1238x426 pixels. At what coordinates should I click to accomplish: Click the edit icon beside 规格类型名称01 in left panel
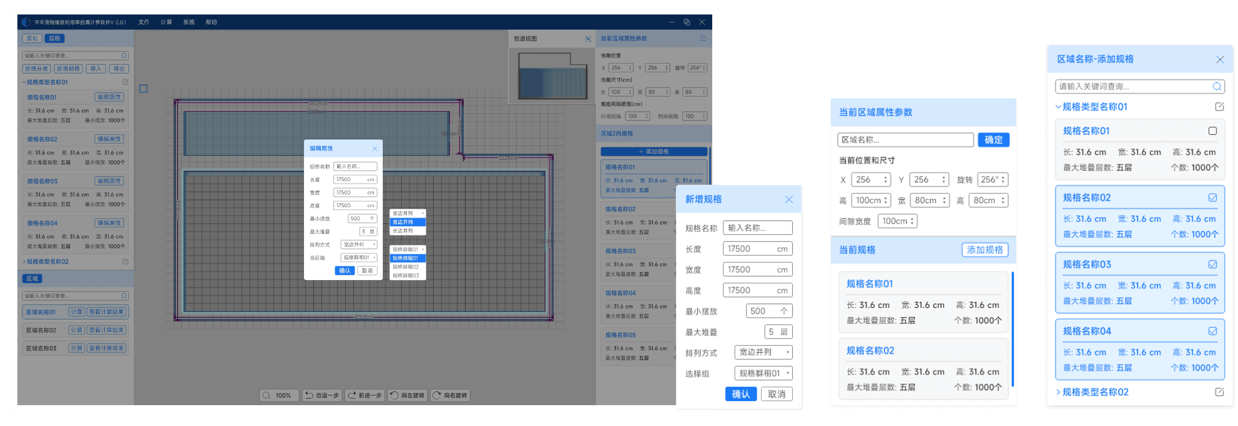(x=126, y=82)
